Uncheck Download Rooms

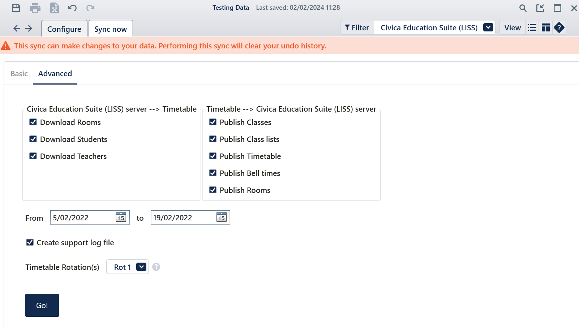33,122
